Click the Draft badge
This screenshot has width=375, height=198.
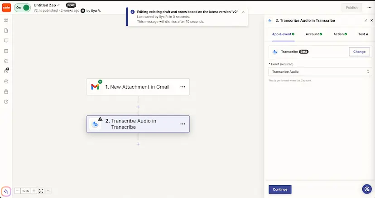tap(71, 5)
